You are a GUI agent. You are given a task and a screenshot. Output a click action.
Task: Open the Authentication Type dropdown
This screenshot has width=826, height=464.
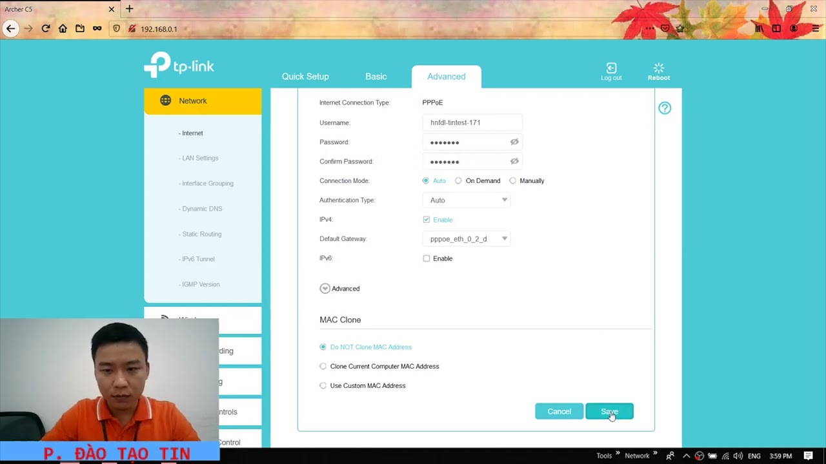click(x=466, y=200)
